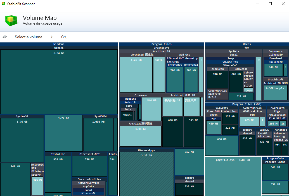Click the 712 MB Program Files block

pos(189,162)
